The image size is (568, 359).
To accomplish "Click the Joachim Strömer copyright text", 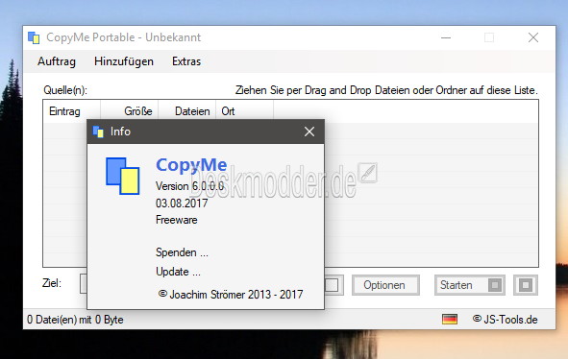I will pyautogui.click(x=231, y=295).
